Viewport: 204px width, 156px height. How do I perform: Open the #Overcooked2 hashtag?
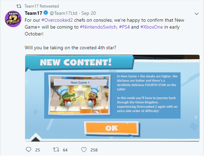click(57, 20)
